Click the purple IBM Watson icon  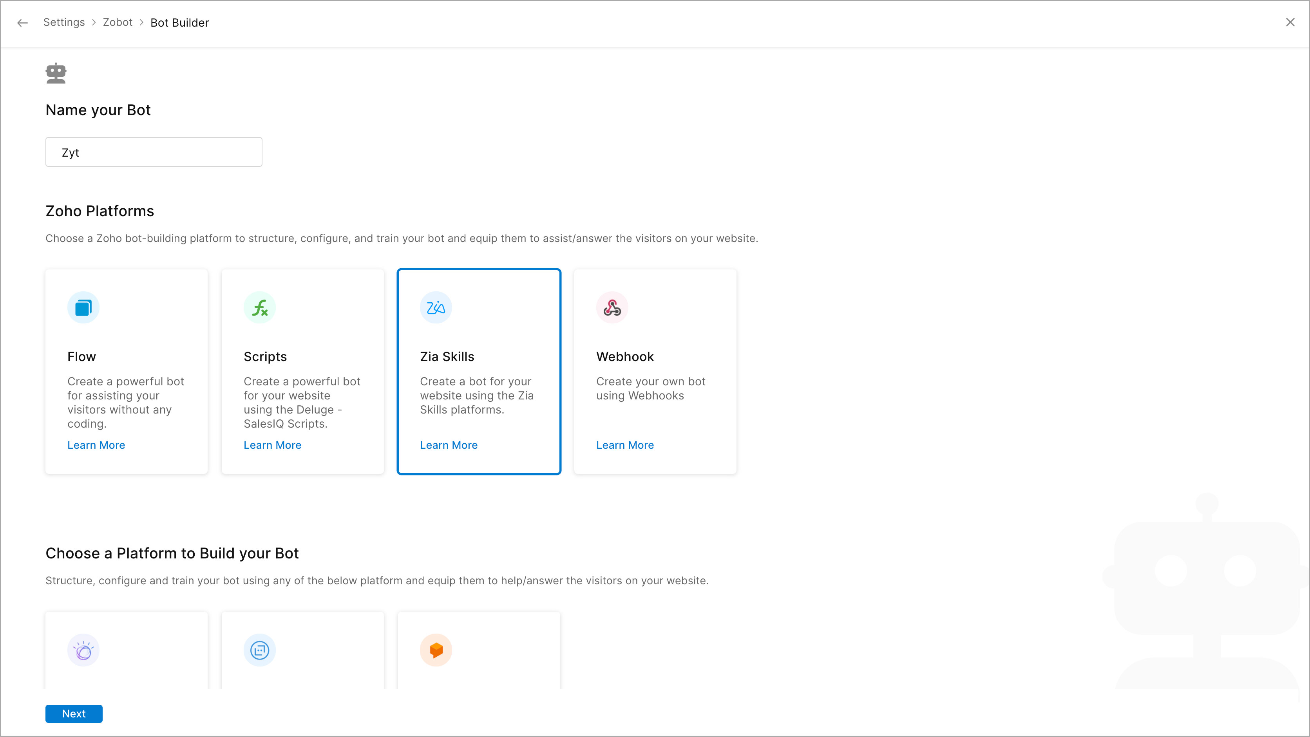click(x=83, y=650)
